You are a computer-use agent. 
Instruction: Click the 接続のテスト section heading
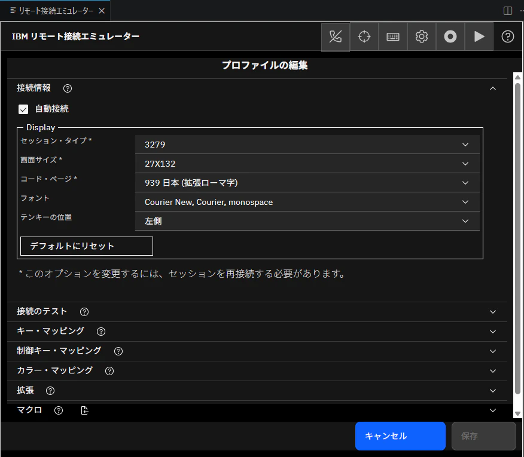point(42,311)
